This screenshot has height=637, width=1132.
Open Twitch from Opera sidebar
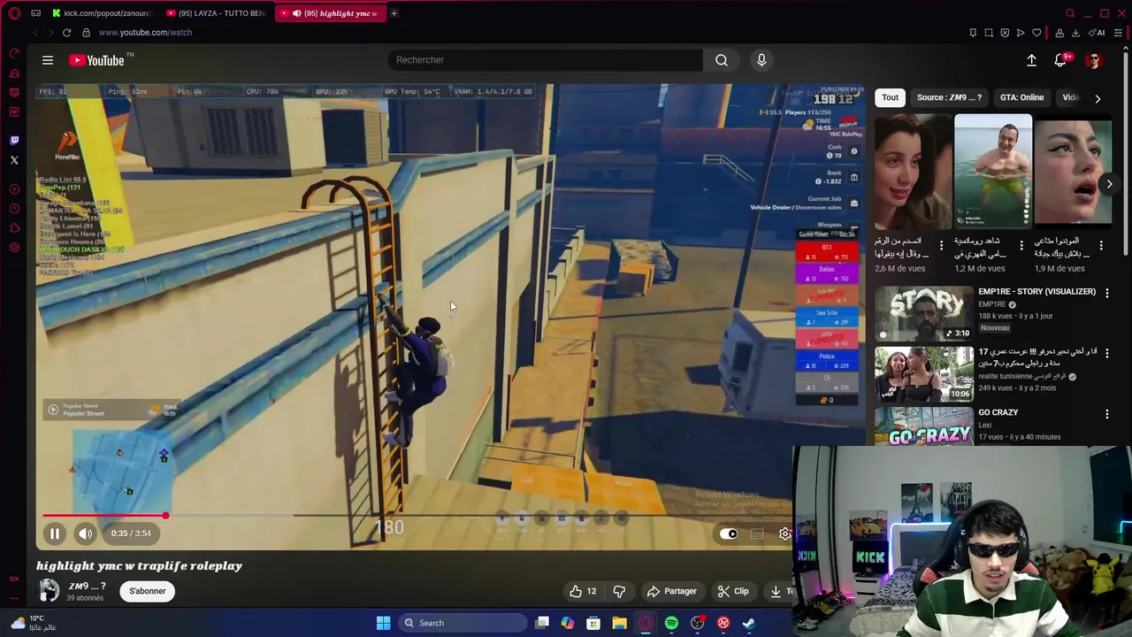click(14, 140)
